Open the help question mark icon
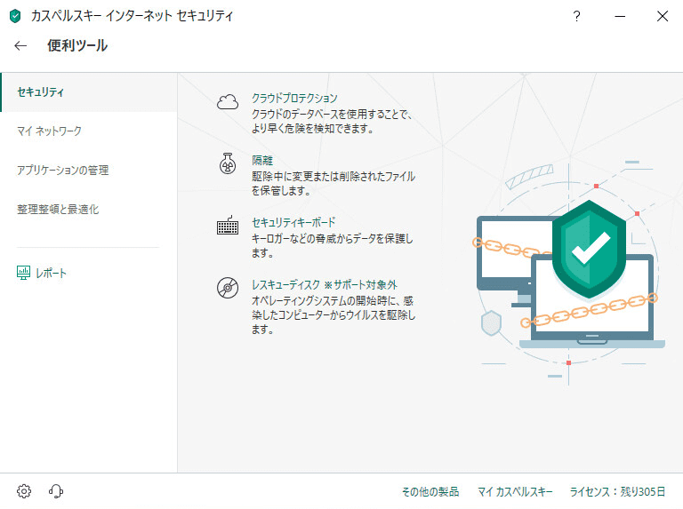683x509 pixels. [x=576, y=16]
